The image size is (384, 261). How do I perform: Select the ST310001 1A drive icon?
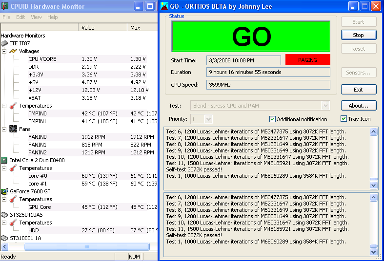coord(4,238)
